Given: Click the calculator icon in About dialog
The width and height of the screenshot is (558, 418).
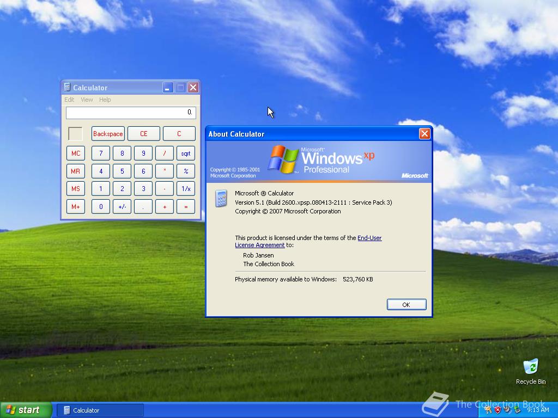Looking at the screenshot, I should pos(221,198).
